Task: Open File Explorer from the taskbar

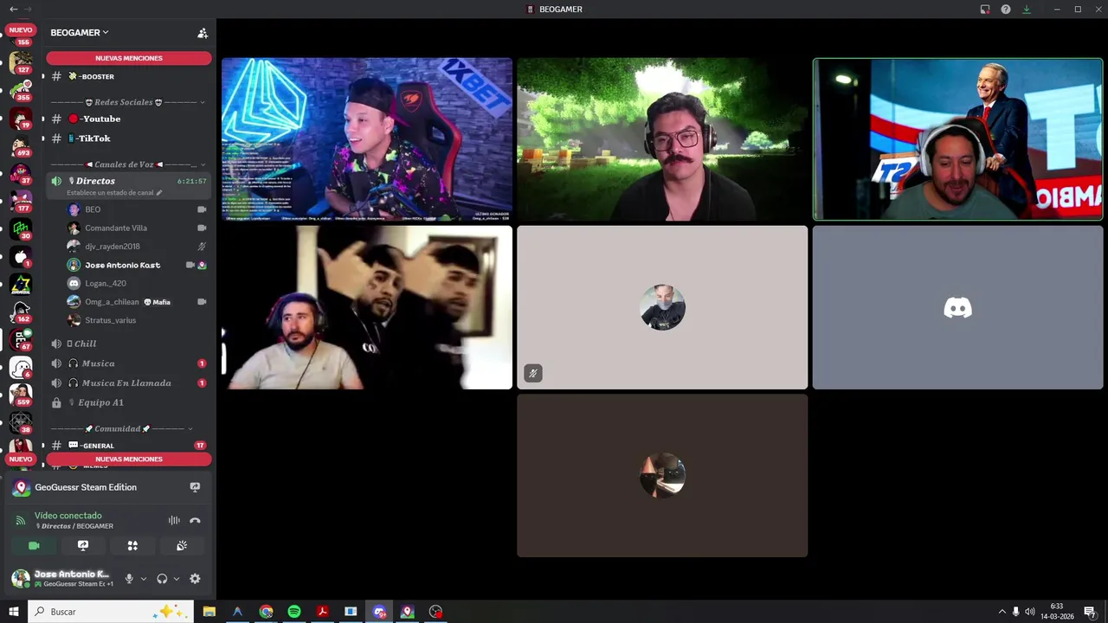Action: tap(209, 612)
